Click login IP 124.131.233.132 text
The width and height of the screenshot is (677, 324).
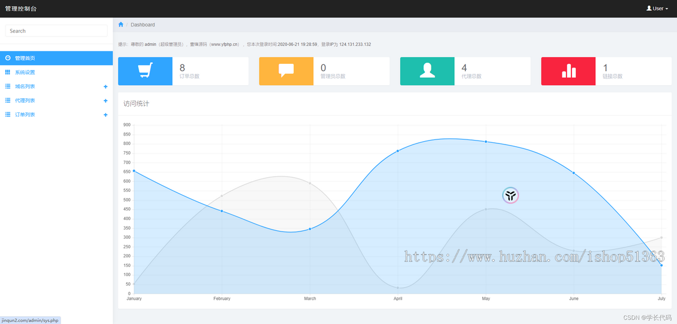click(x=355, y=44)
